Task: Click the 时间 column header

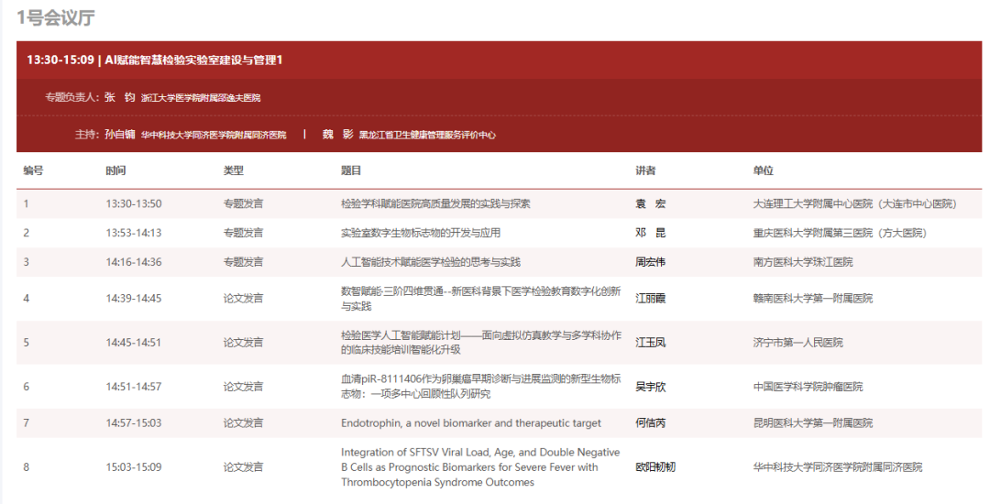Action: click(x=115, y=170)
